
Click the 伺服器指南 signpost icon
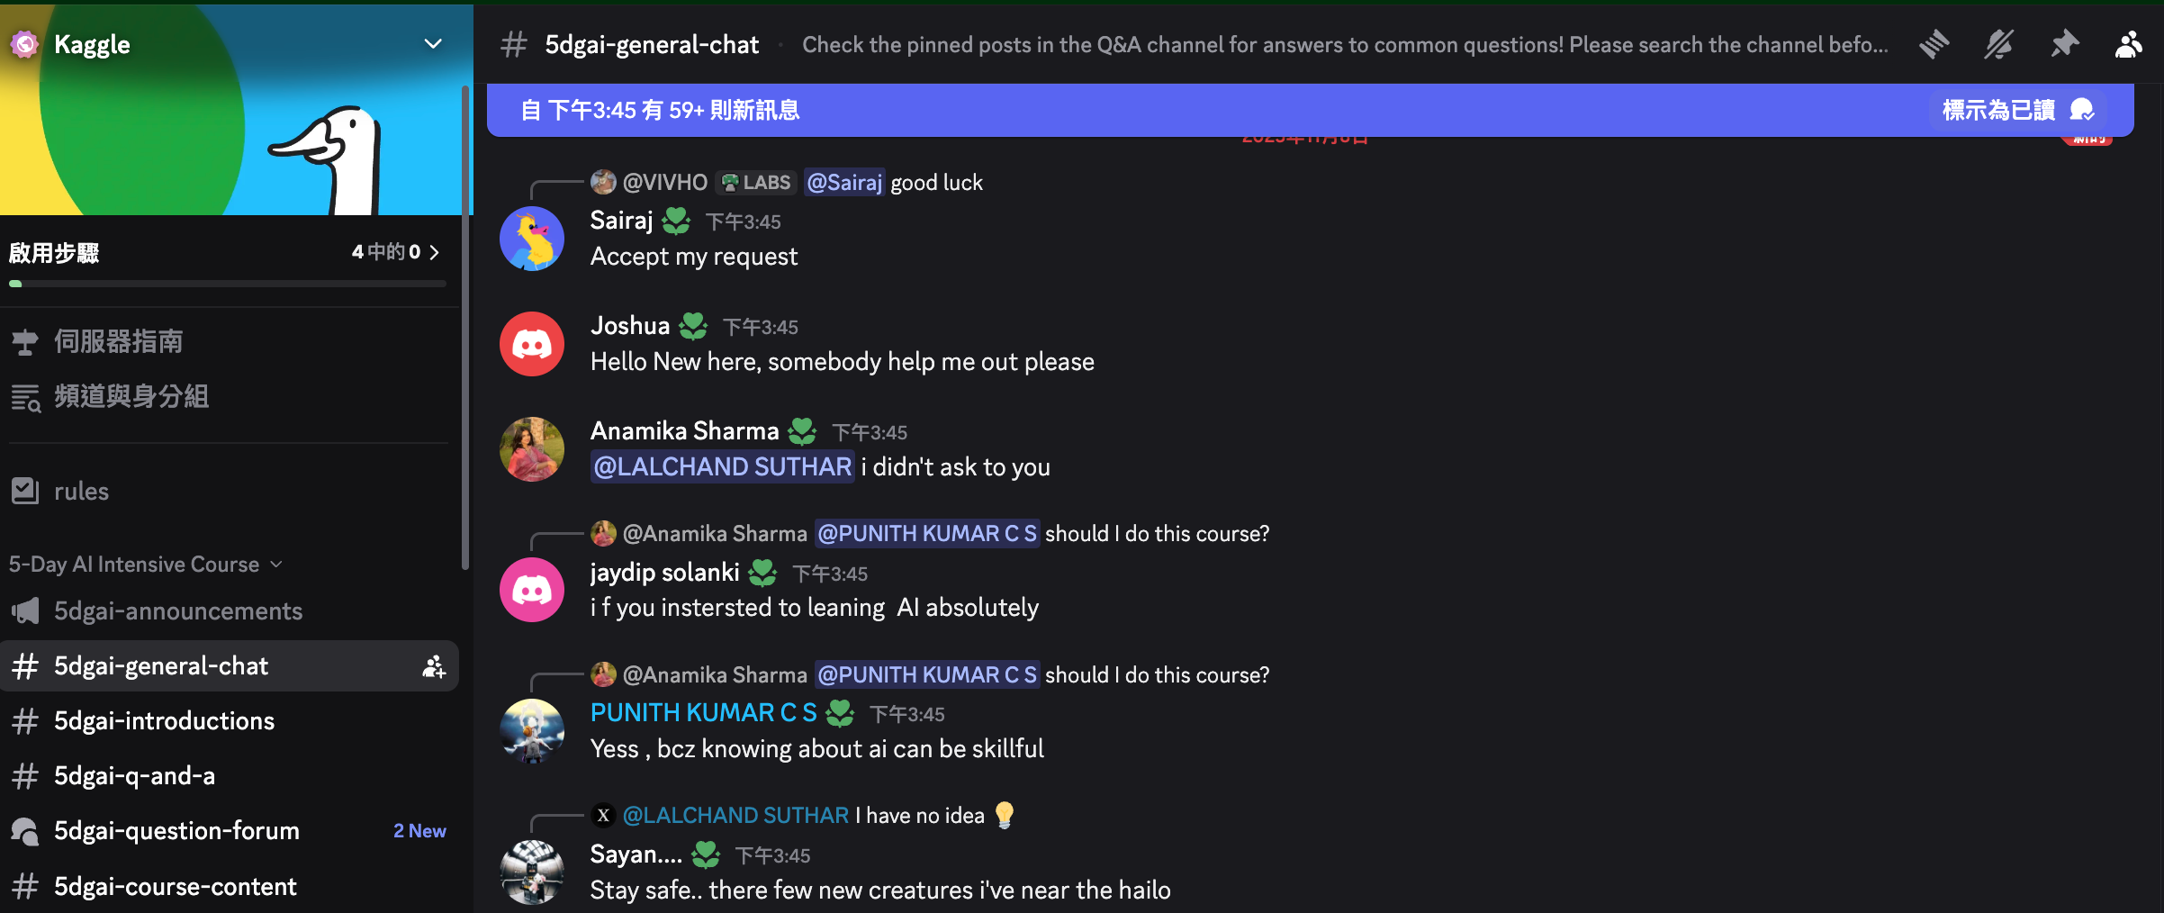click(x=25, y=341)
